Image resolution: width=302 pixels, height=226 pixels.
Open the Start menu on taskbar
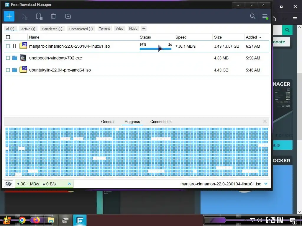[7, 220]
